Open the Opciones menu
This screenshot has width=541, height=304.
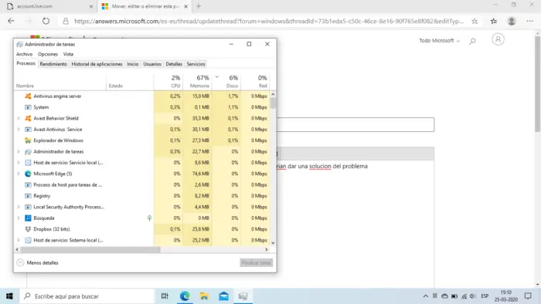click(x=48, y=54)
